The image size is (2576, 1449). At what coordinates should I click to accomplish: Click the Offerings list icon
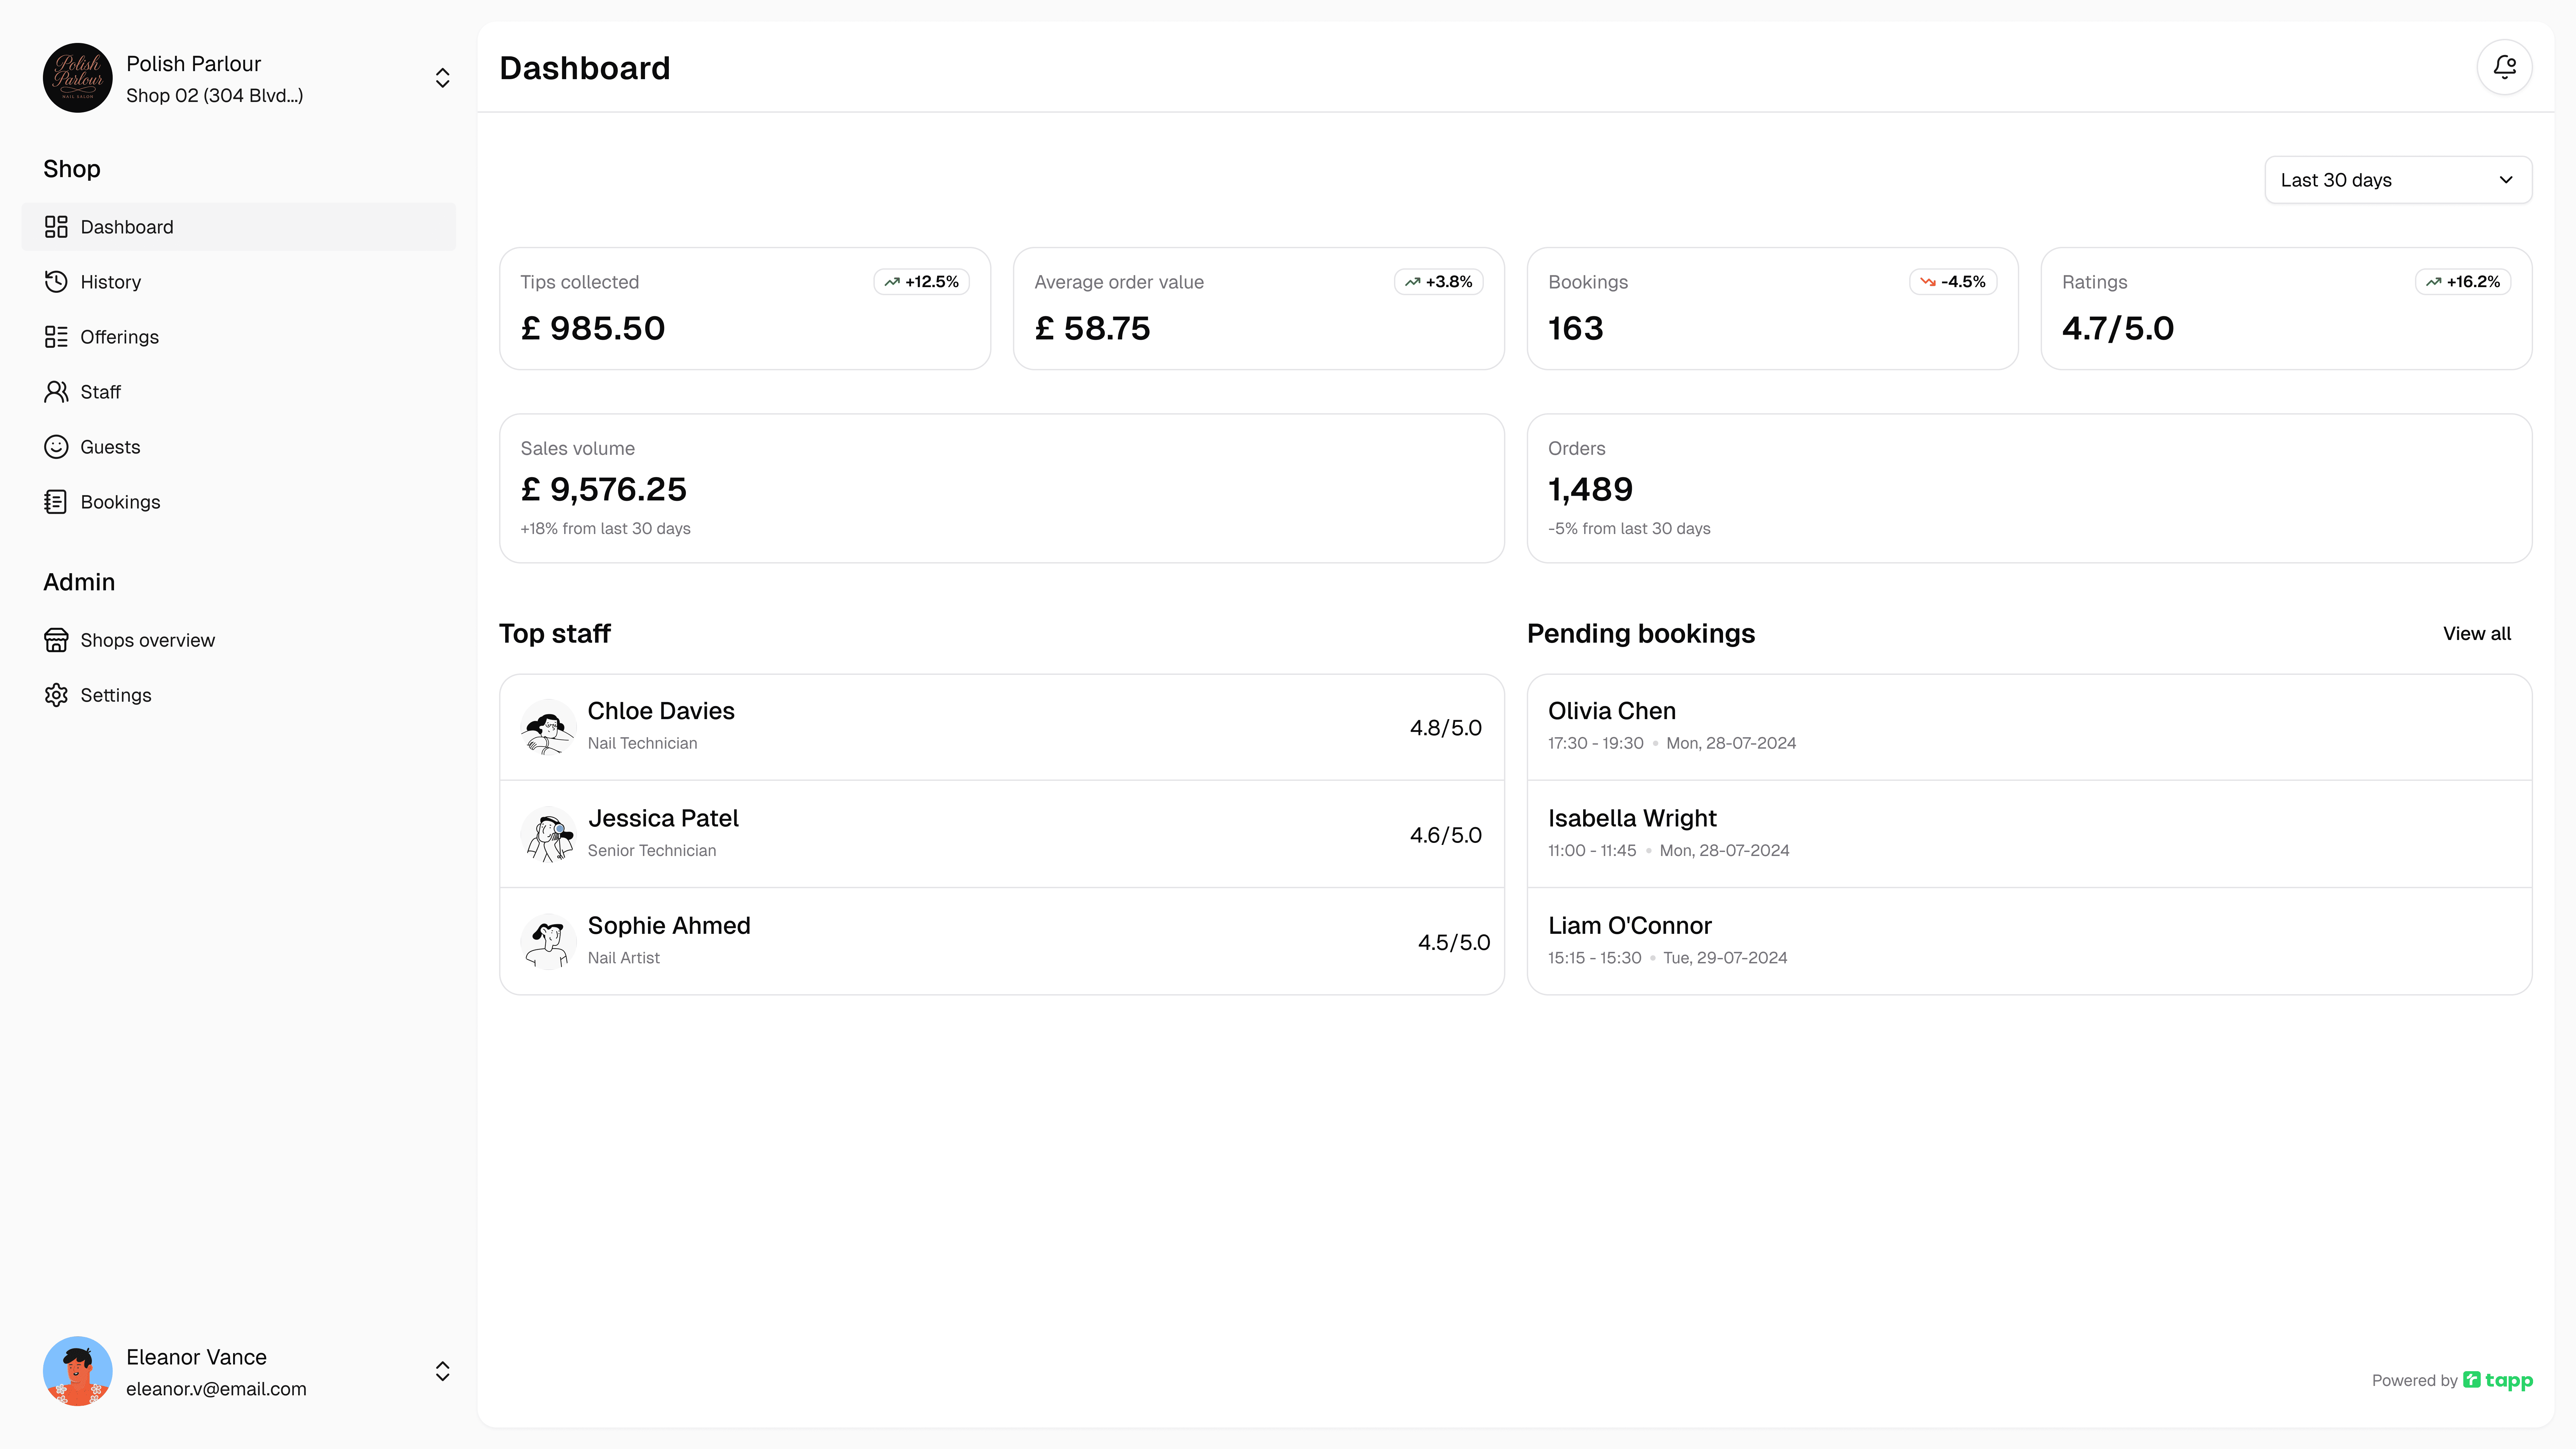point(56,337)
